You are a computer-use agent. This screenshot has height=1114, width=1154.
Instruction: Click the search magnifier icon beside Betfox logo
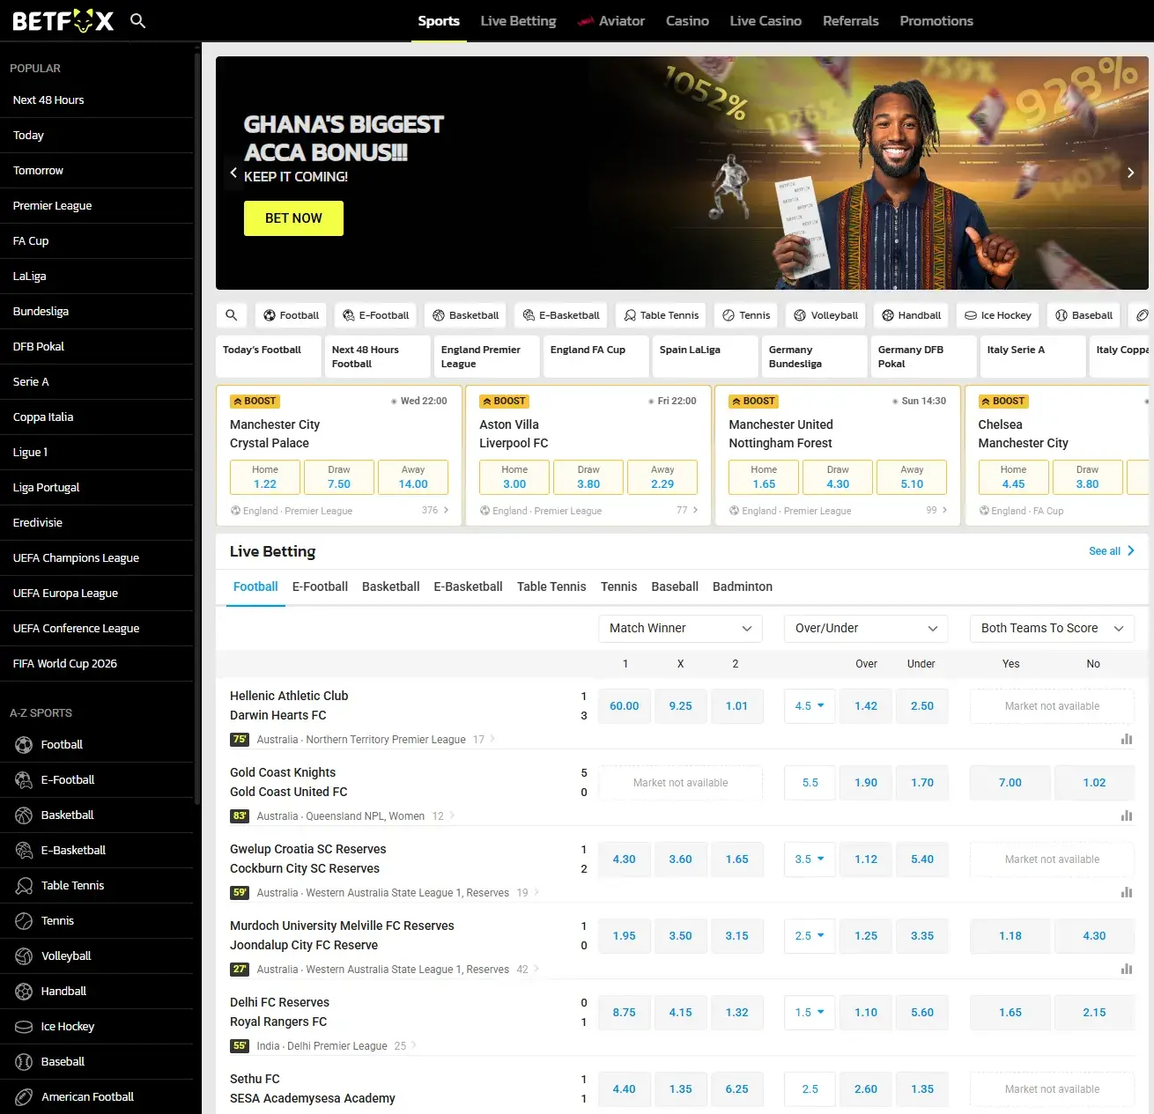click(x=137, y=20)
